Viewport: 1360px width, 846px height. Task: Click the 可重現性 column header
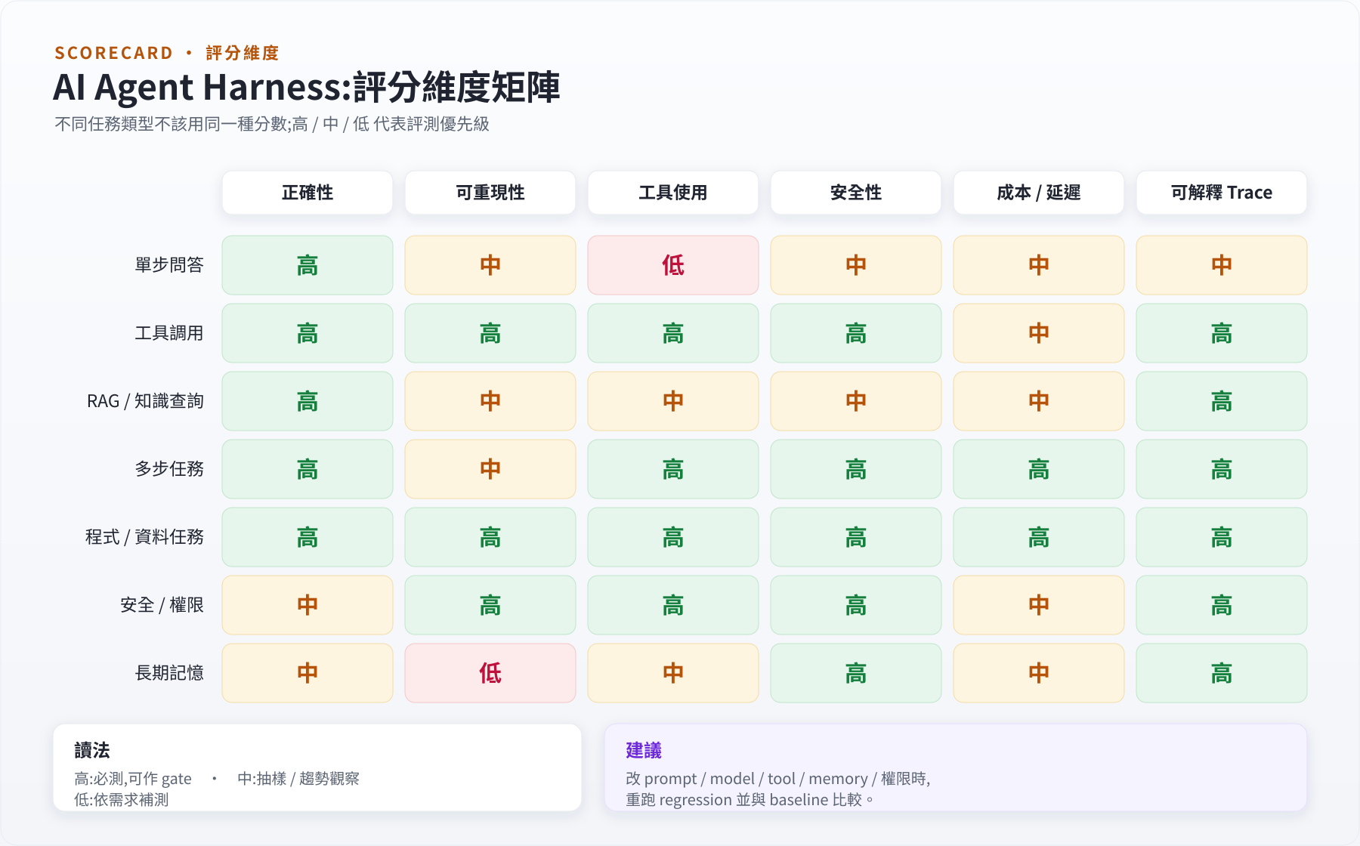click(490, 193)
